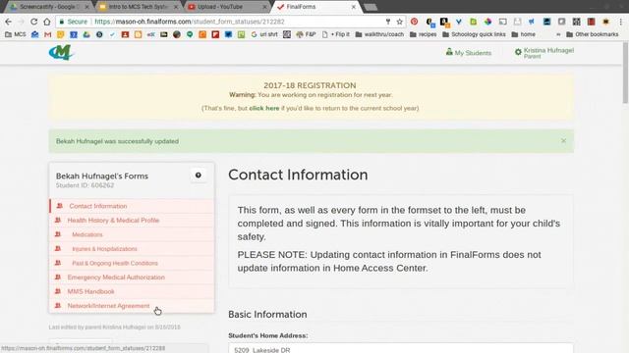This screenshot has width=629, height=353.
Task: Click the Mason district logo
Action: [x=61, y=52]
